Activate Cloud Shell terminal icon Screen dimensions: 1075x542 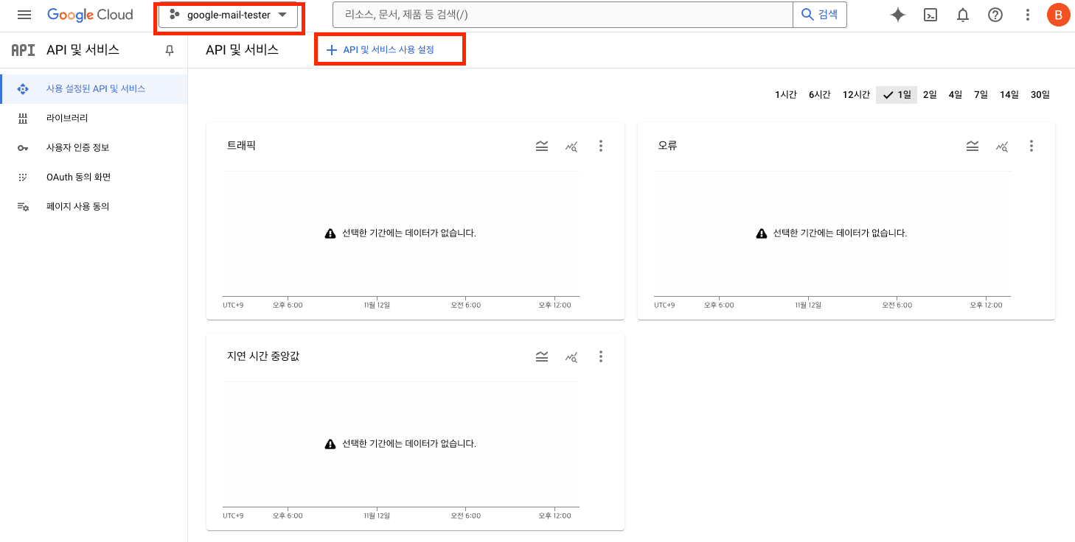point(930,15)
